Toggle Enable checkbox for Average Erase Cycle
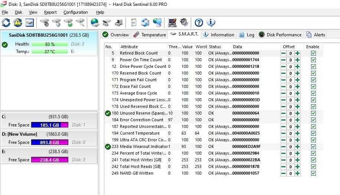Viewport: 340px width, 195px height. (313, 93)
